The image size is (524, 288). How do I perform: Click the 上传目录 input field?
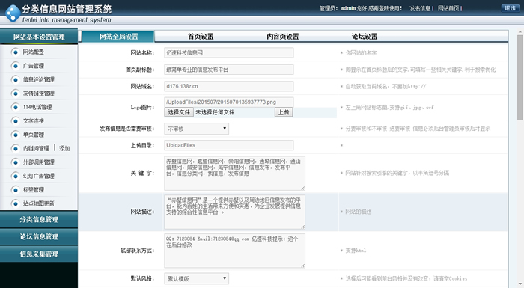[229, 145]
